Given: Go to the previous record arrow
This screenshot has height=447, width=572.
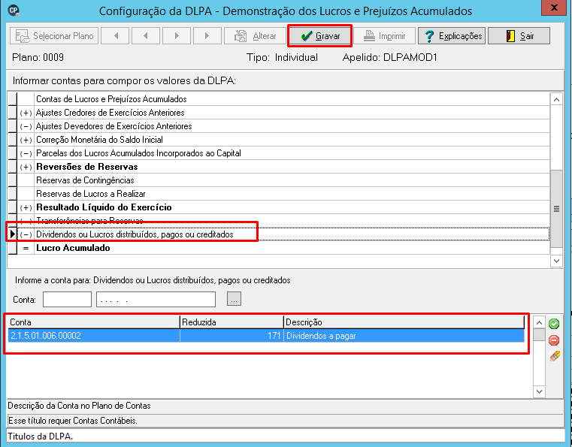Looking at the screenshot, I should click(146, 36).
